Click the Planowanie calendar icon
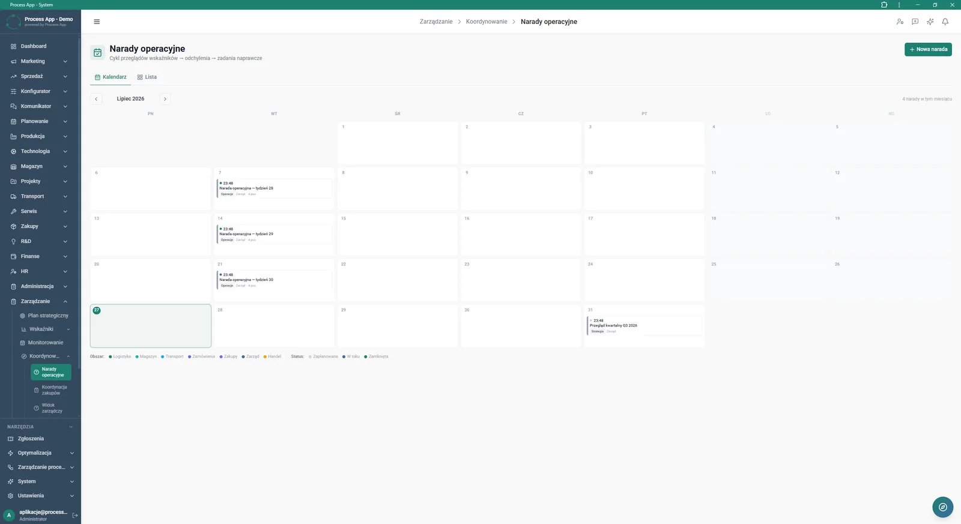The height and width of the screenshot is (524, 961). click(13, 121)
